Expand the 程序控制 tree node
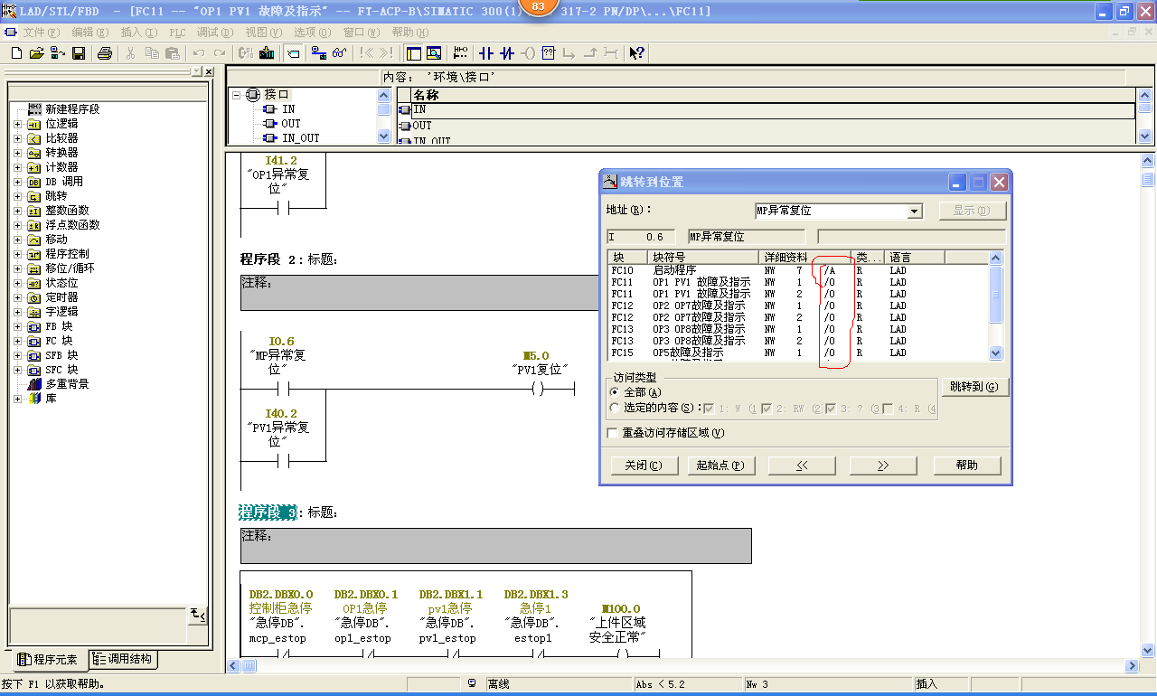The height and width of the screenshot is (696, 1157). [17, 254]
